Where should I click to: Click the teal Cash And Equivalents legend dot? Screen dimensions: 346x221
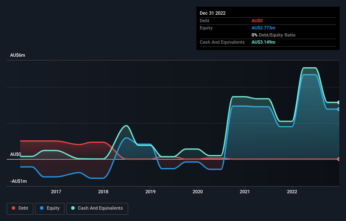(x=73, y=208)
